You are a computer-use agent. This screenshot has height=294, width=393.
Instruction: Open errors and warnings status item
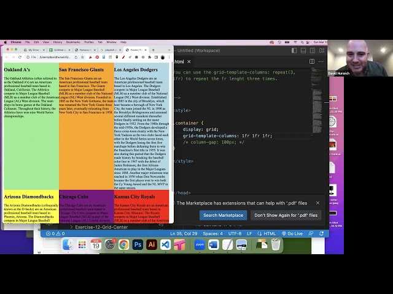55,233
